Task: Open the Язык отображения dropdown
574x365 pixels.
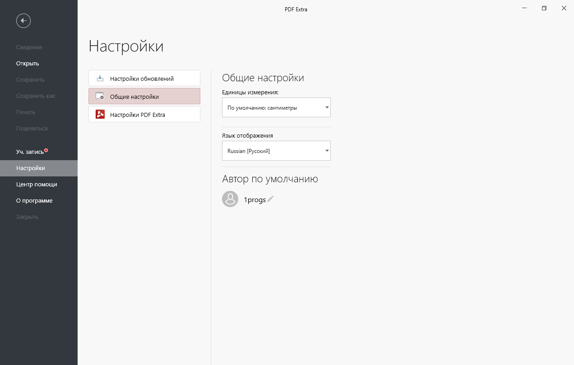Action: coord(276,151)
